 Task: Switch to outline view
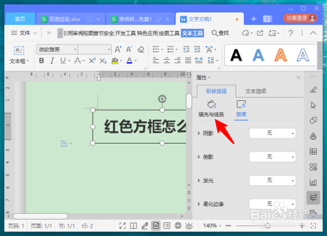coord(167,226)
